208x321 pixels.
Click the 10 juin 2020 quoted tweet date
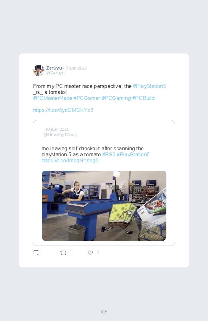(57, 130)
